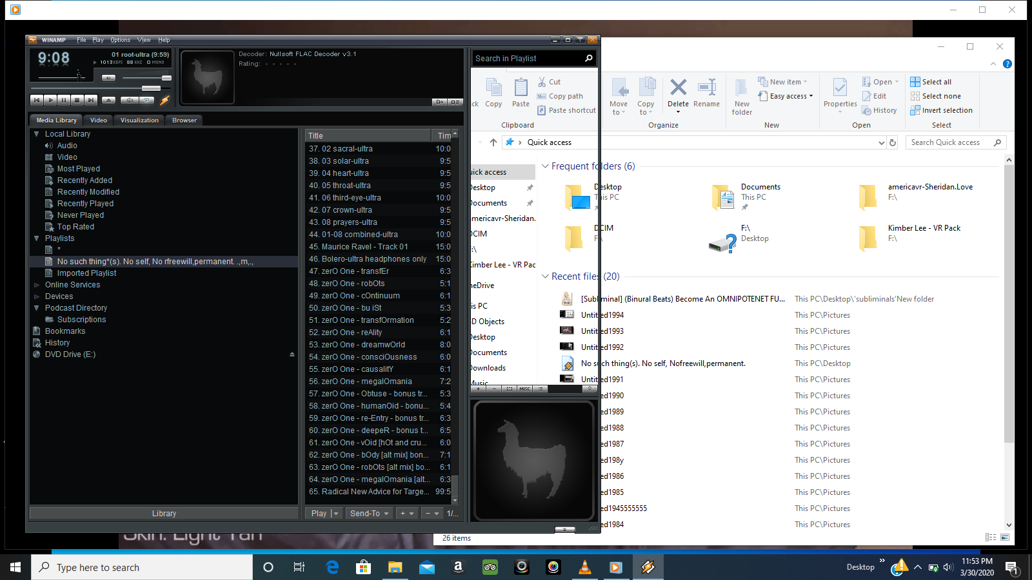
Task: Click Invert selection in Explorer ribbon
Action: click(x=941, y=110)
